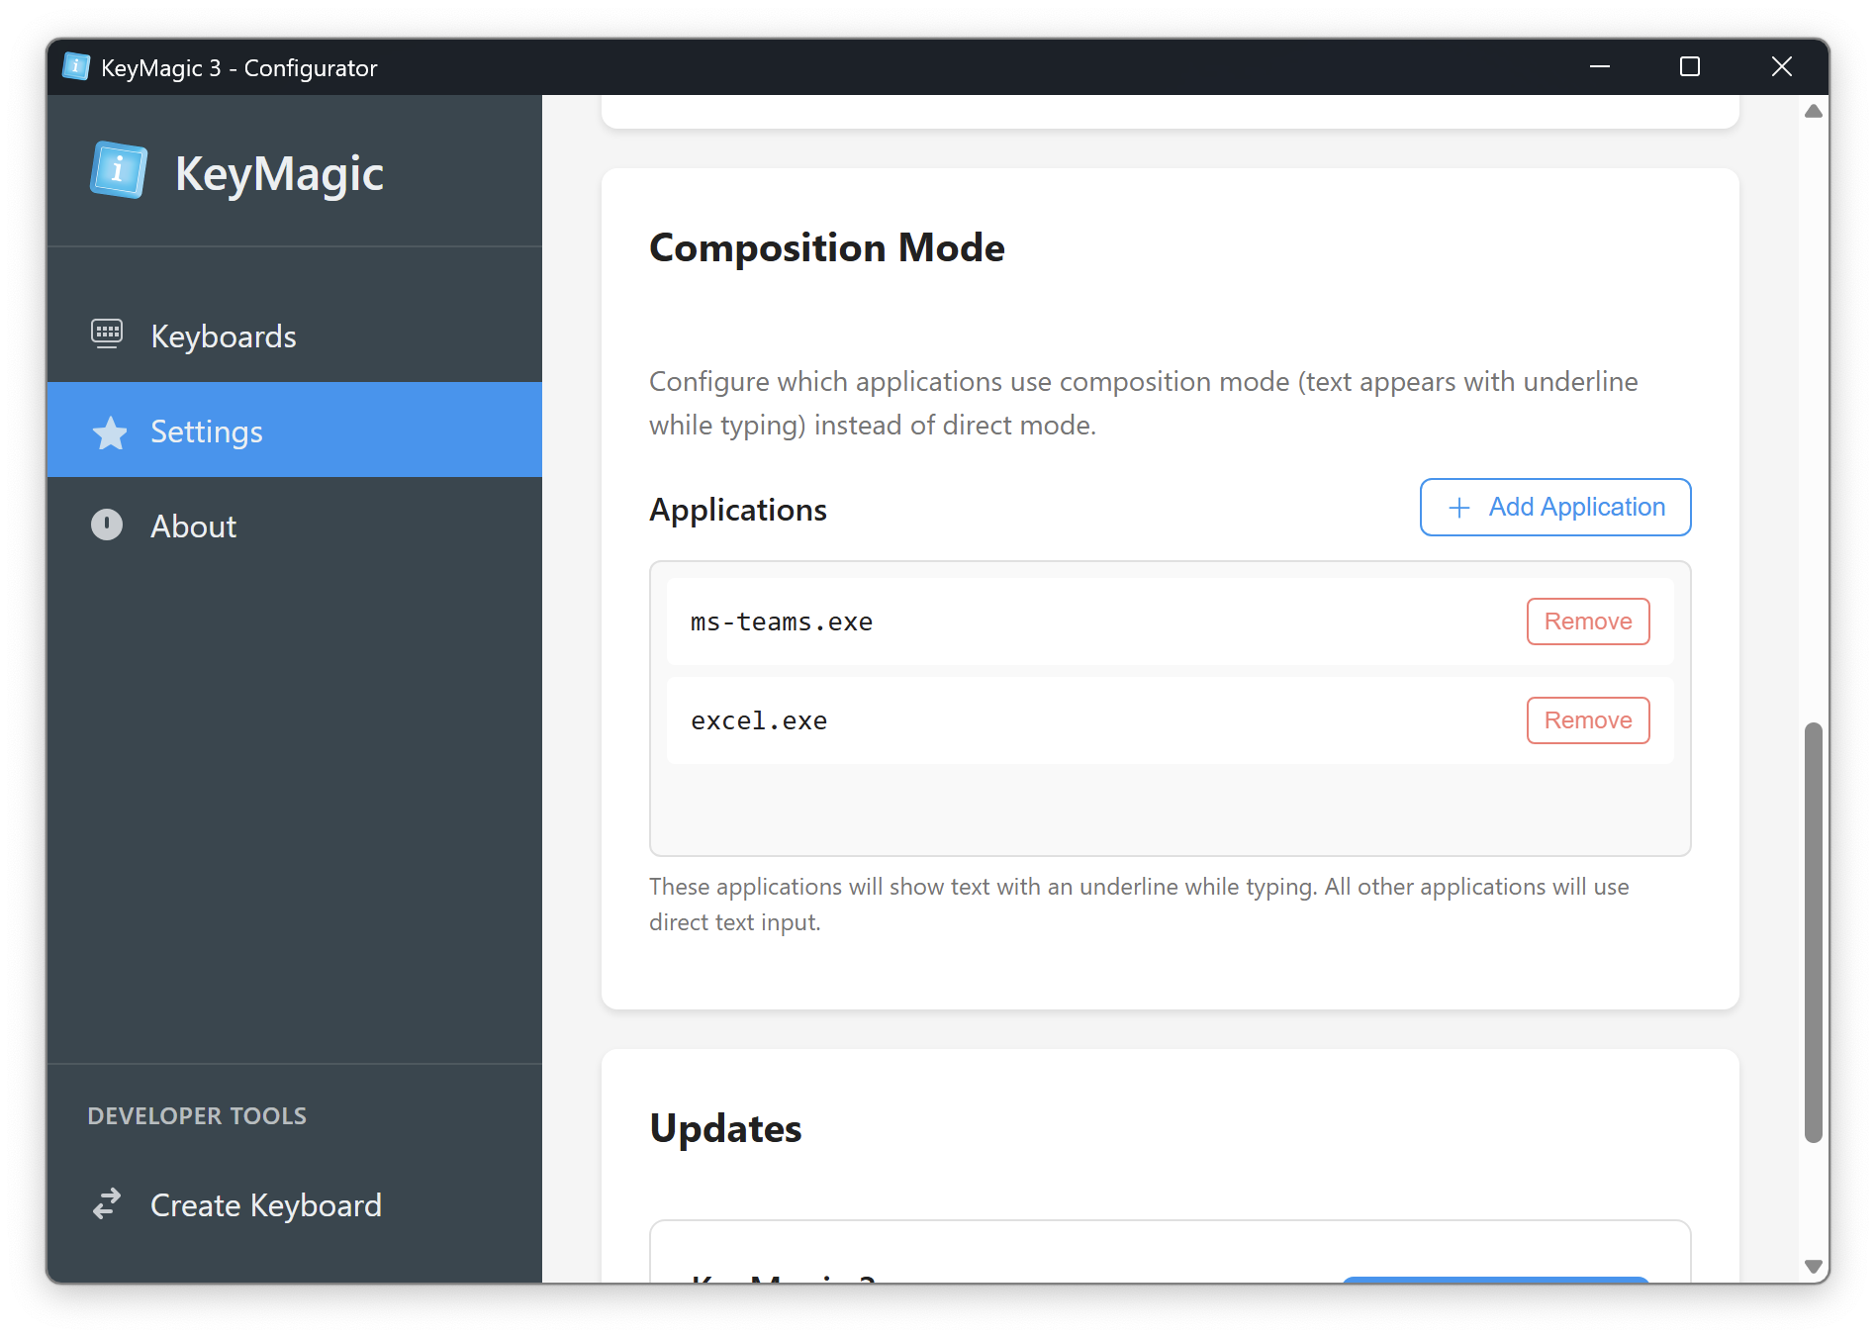
Task: Click the info icon beside About
Action: point(107,525)
